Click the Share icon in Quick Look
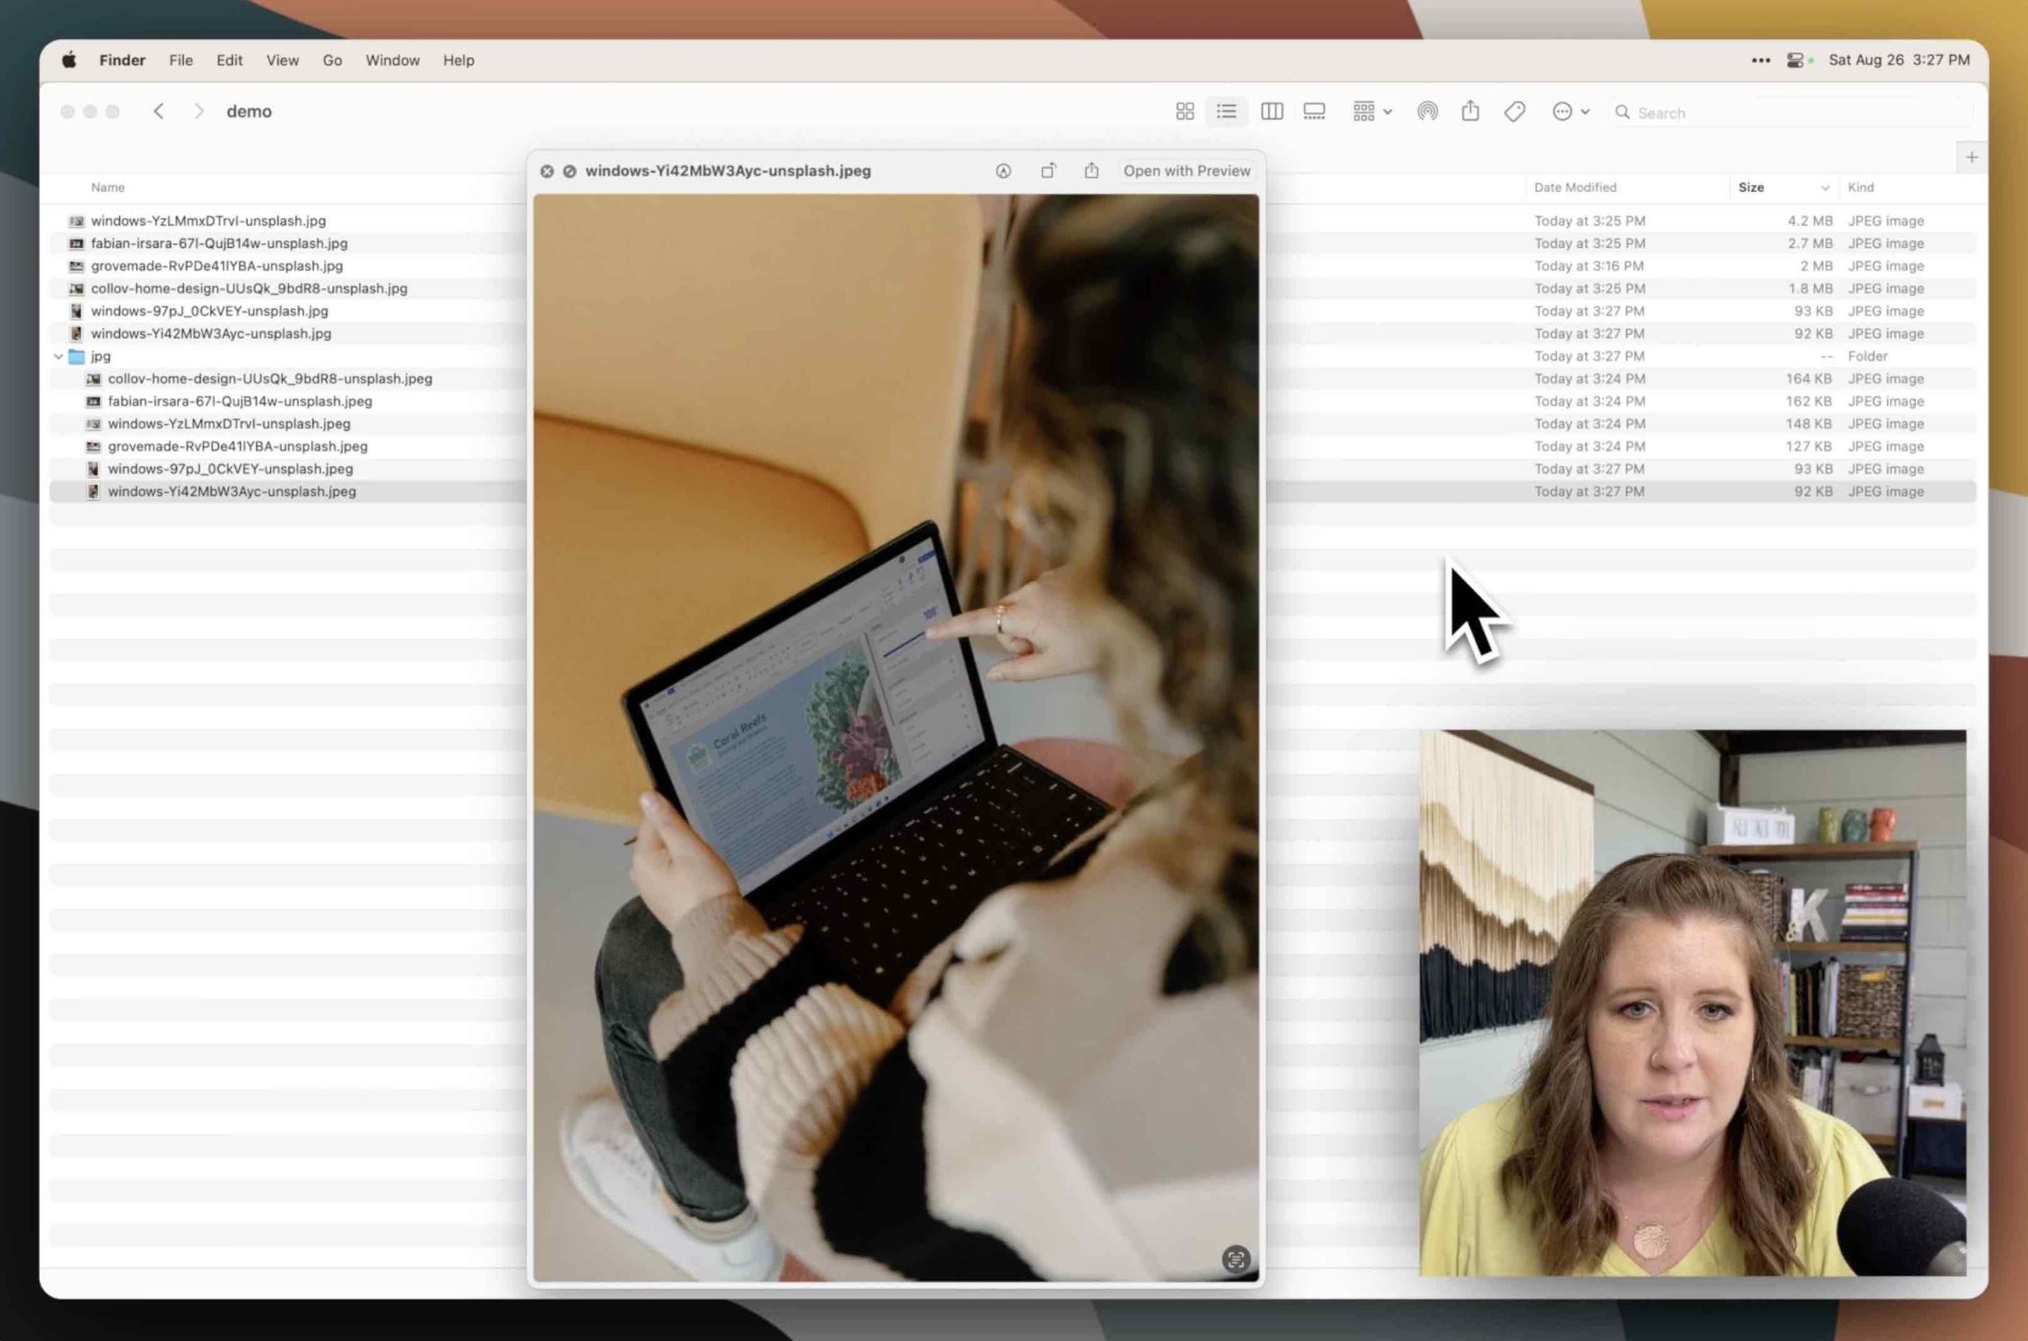The image size is (2028, 1341). (x=1091, y=170)
